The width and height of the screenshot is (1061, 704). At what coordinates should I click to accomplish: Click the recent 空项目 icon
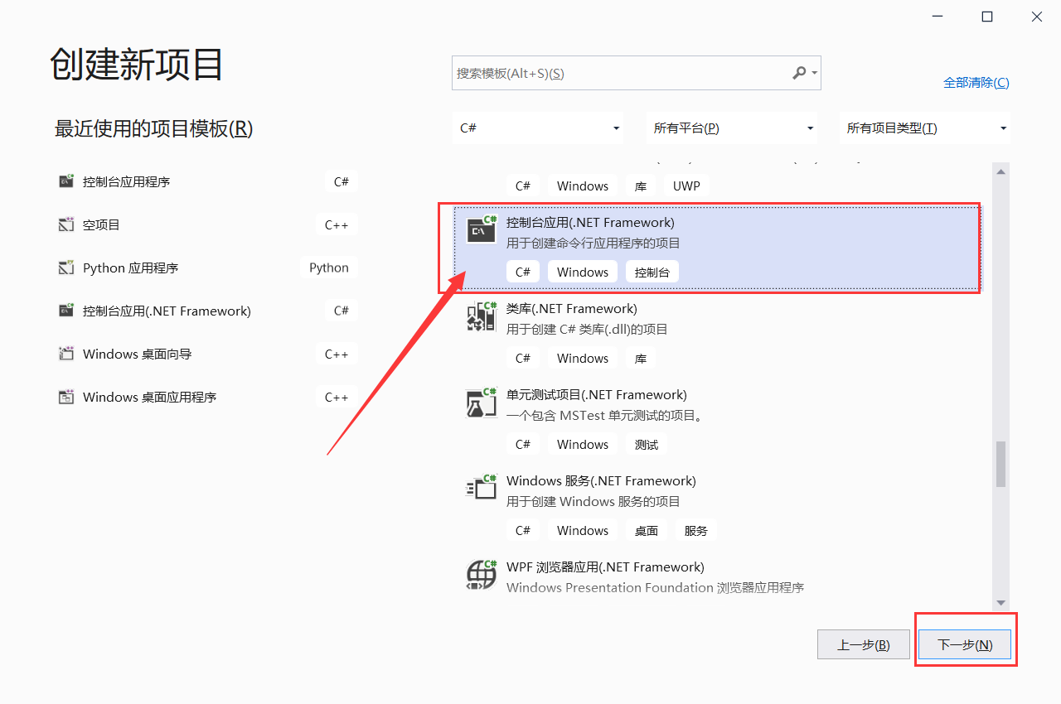pos(66,224)
